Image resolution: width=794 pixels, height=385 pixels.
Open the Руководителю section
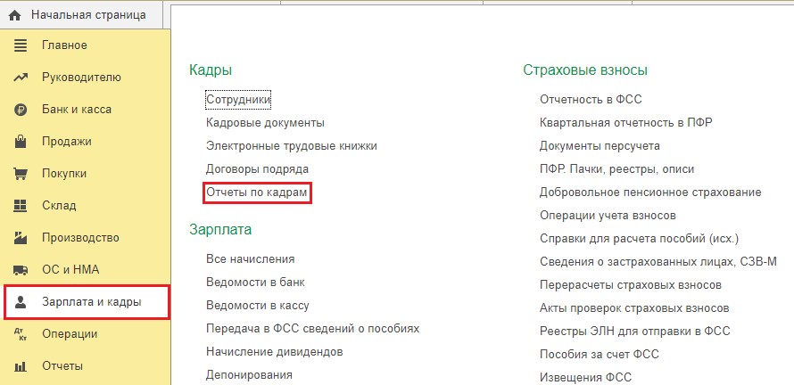[81, 78]
